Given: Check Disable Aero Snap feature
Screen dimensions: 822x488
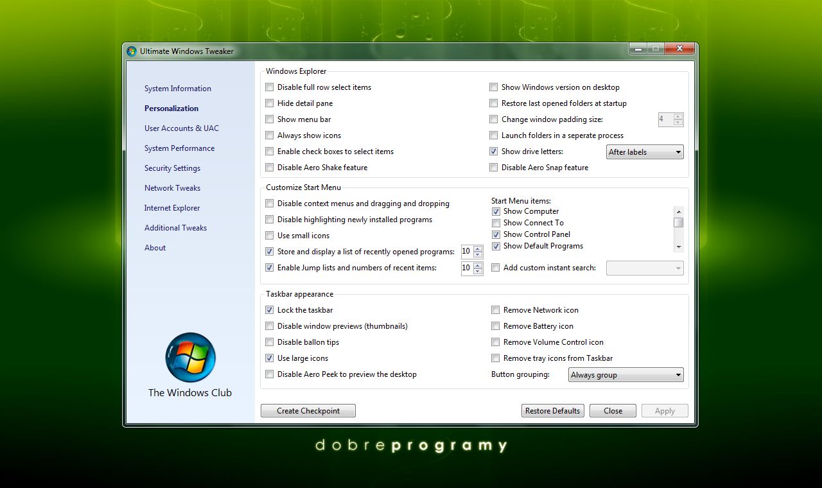Looking at the screenshot, I should [494, 168].
